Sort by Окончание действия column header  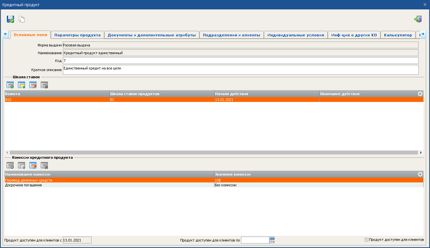click(x=368, y=94)
